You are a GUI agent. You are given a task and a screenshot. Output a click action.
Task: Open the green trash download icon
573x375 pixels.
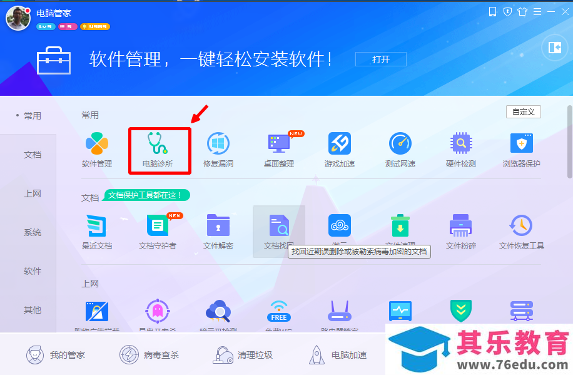click(x=400, y=226)
